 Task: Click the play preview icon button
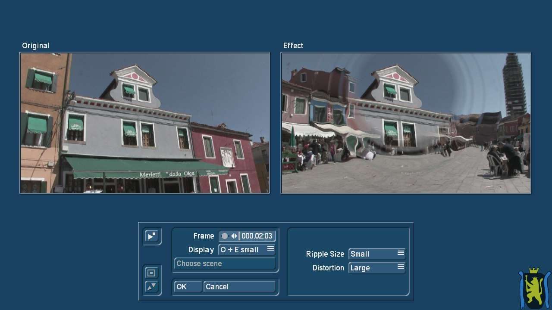tap(152, 236)
